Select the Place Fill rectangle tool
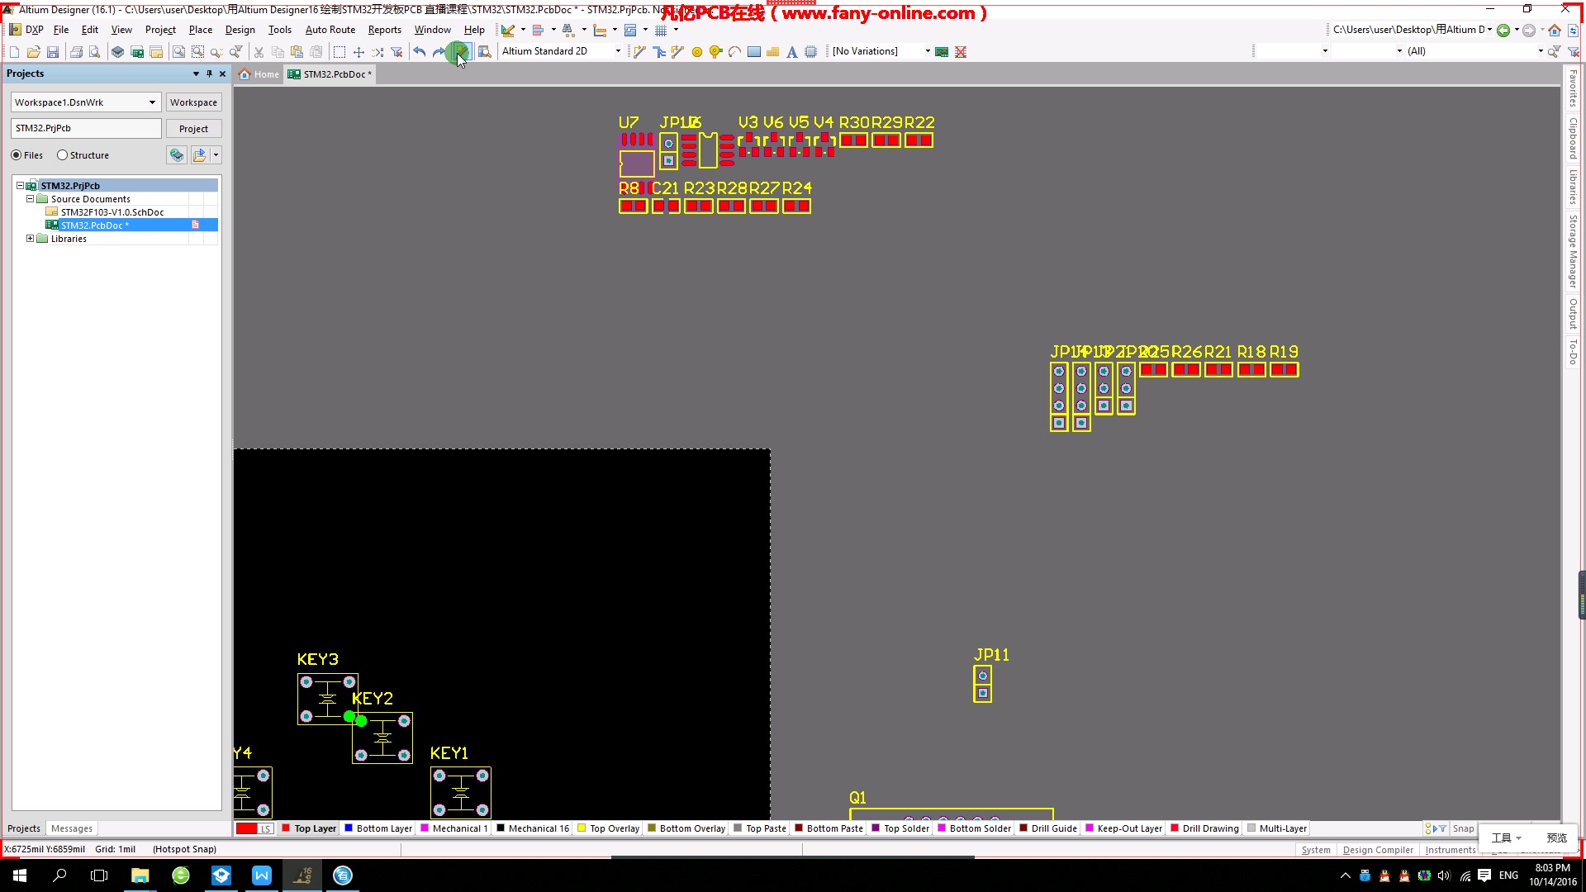The height and width of the screenshot is (892, 1586). coord(753,52)
